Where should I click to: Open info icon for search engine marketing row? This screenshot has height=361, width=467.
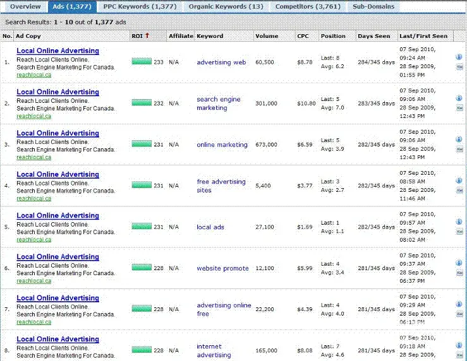coord(459,98)
